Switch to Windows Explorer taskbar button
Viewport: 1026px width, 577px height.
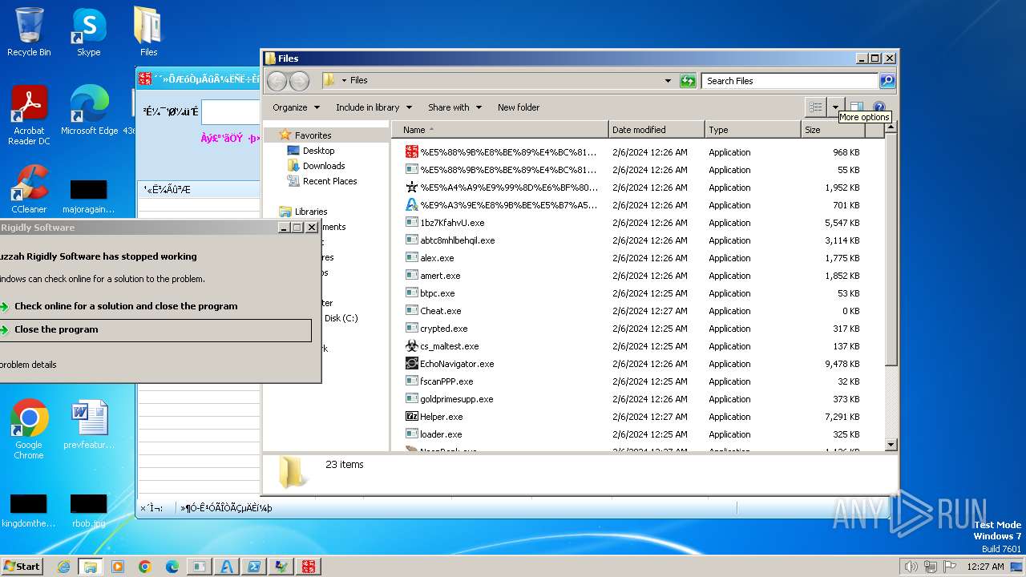coord(91,567)
